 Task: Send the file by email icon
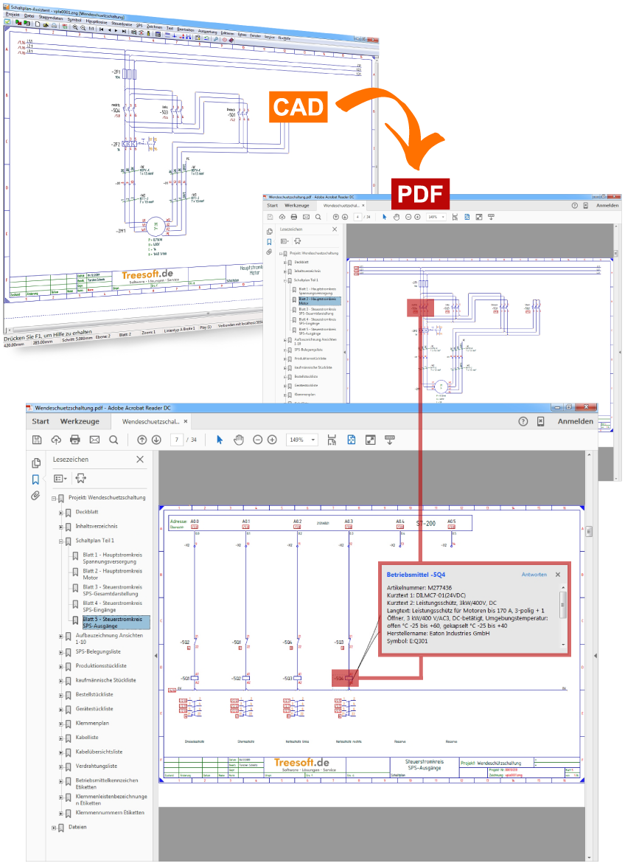point(94,440)
